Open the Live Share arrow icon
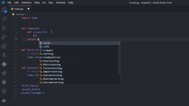This screenshot has height=106, width=189. pos(4,73)
